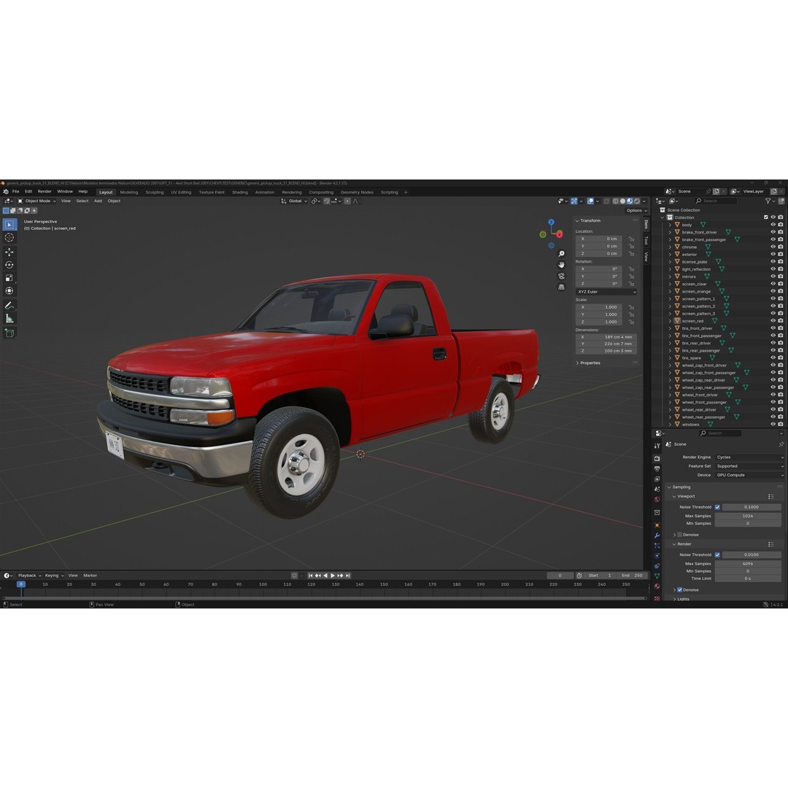This screenshot has height=788, width=788.
Task: Click the timeline End frame field
Action: (x=632, y=576)
